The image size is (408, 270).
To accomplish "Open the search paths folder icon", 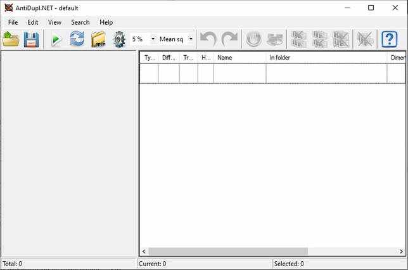I will 98,39.
